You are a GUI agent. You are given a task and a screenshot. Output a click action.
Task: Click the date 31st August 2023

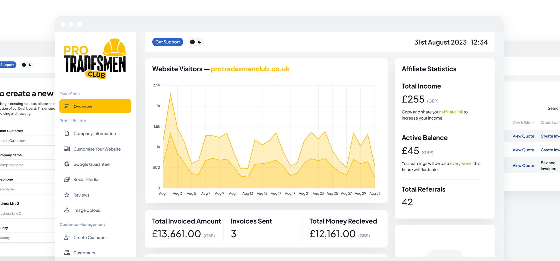(440, 42)
